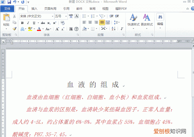Click the Undo arrow icon
The image size is (194, 137).
point(15,2)
